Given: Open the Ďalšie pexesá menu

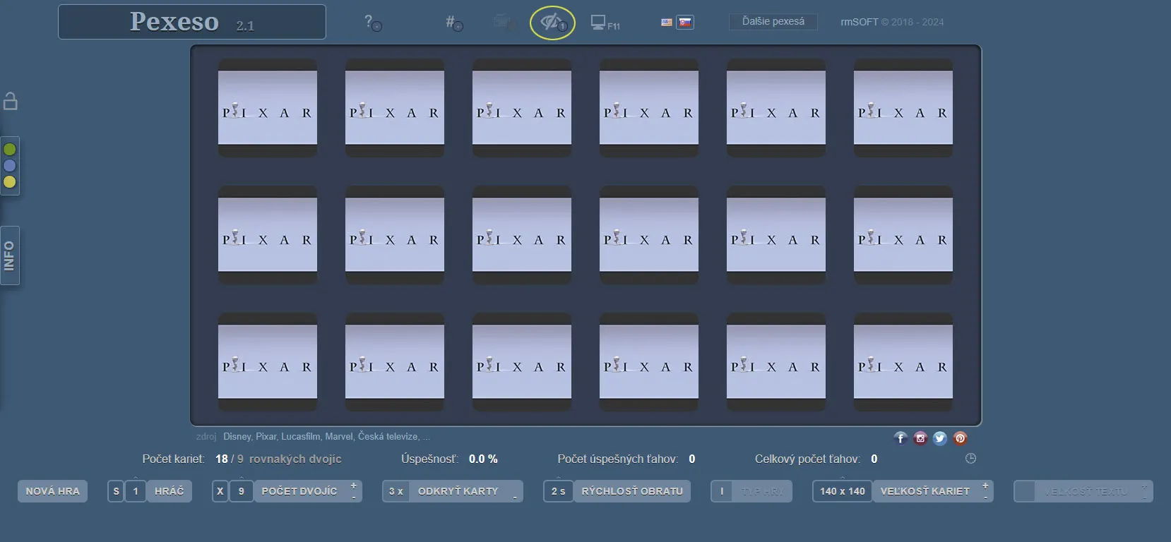Looking at the screenshot, I should 773,22.
